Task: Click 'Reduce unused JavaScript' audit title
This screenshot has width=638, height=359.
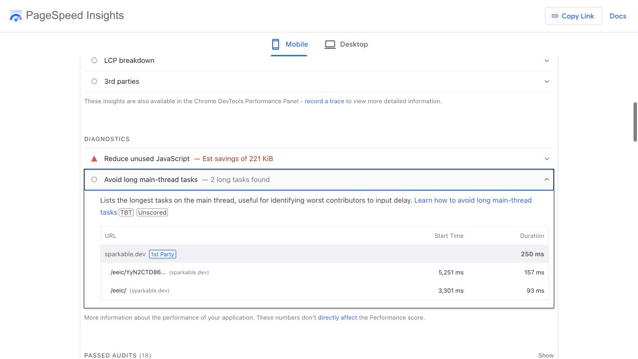Action: pyautogui.click(x=147, y=159)
